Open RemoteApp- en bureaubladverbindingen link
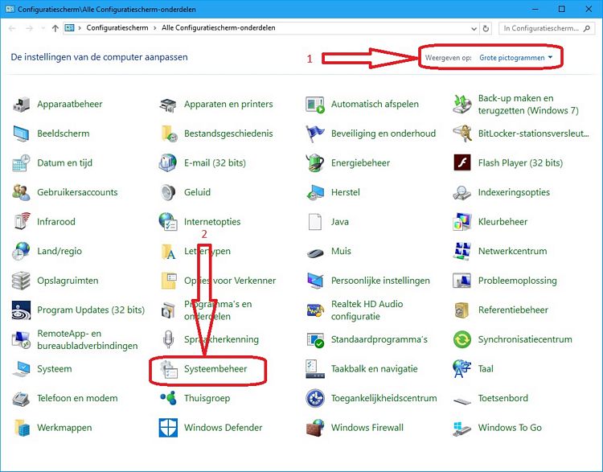Image resolution: width=603 pixels, height=472 pixels. 88,339
